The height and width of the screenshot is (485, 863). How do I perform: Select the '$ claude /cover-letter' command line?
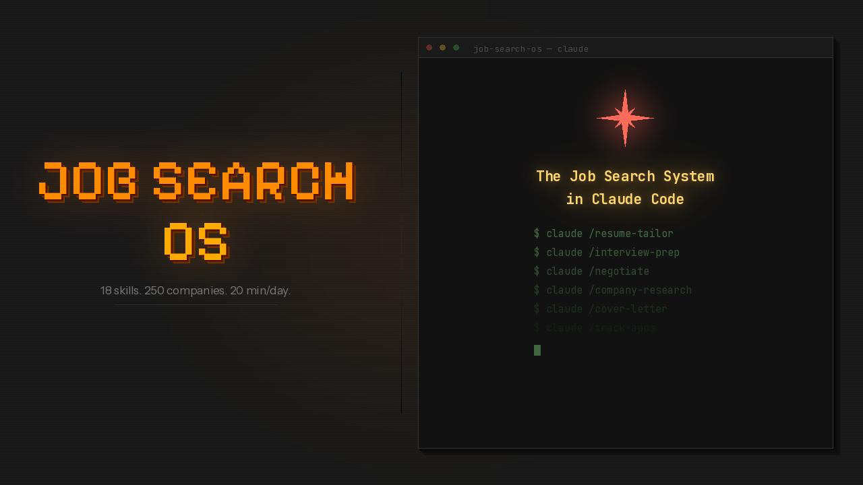(600, 309)
